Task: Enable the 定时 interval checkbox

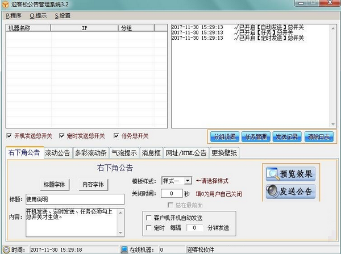Action: coord(149,228)
